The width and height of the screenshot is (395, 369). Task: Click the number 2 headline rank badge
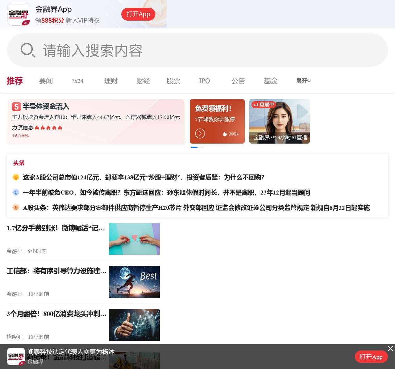point(16,192)
